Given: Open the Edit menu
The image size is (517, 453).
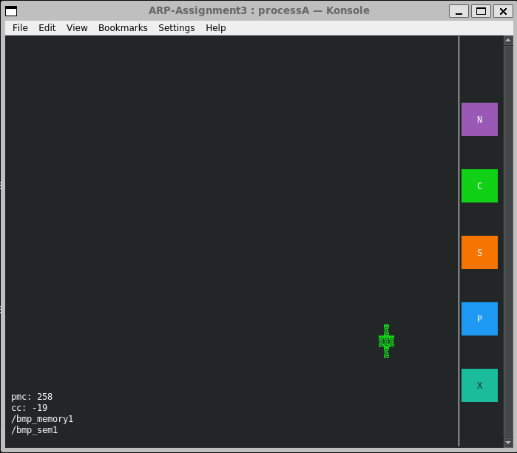Looking at the screenshot, I should [47, 28].
